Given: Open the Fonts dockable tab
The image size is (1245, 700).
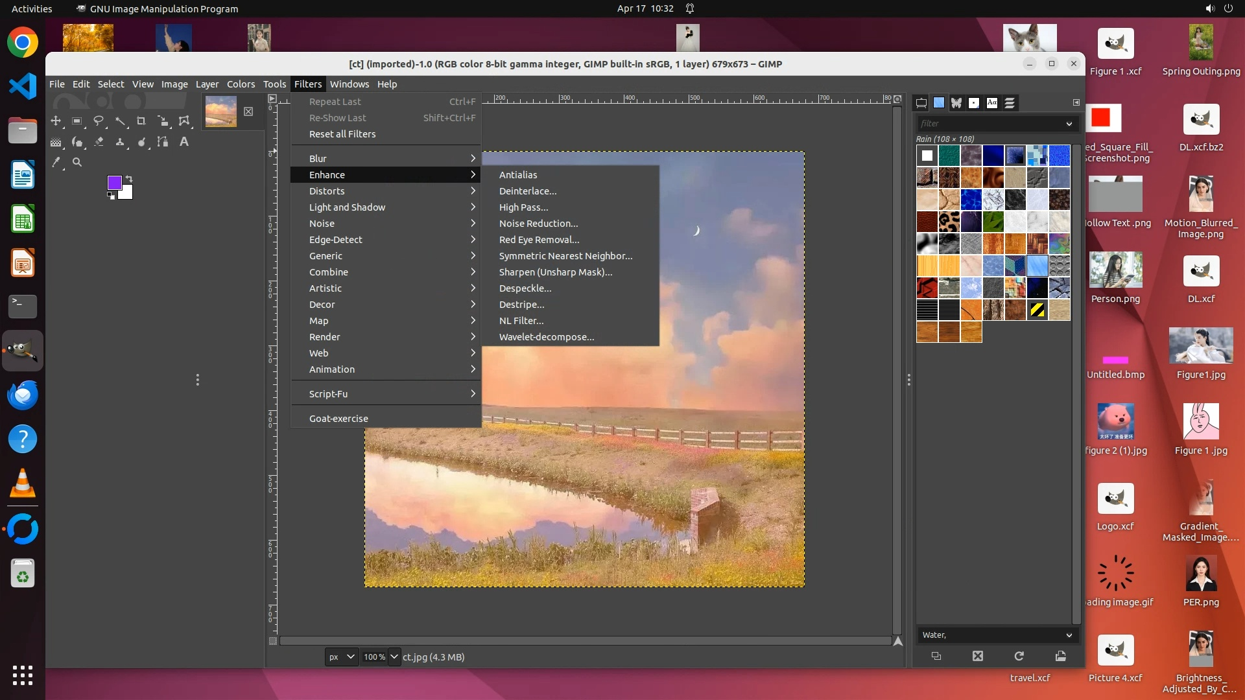Looking at the screenshot, I should [992, 103].
